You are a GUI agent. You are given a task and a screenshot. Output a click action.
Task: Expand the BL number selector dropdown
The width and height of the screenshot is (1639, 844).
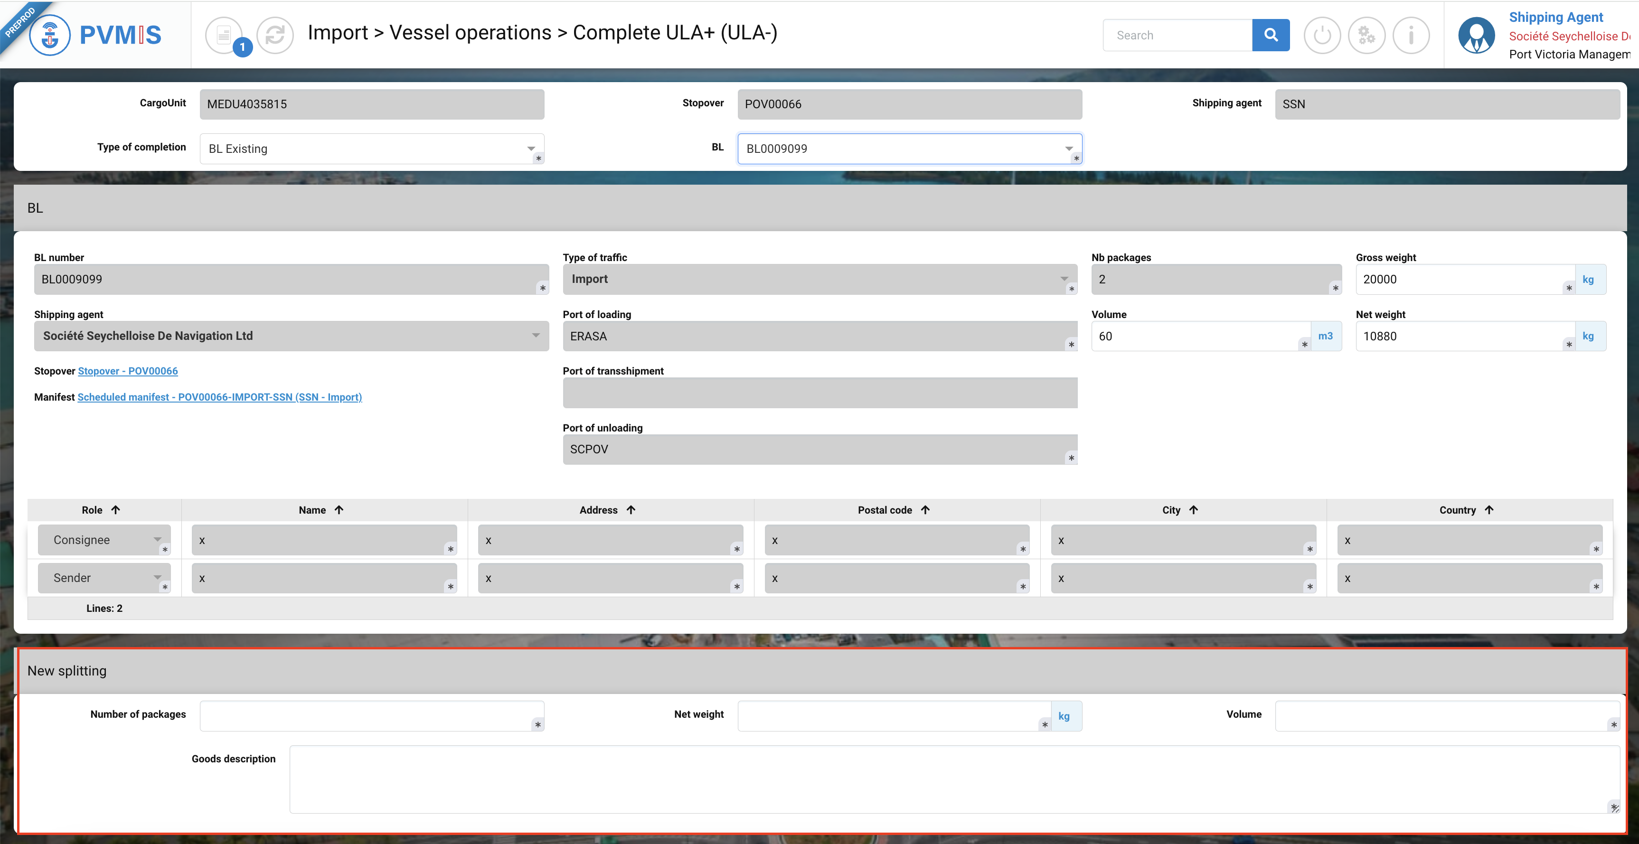pos(1068,148)
